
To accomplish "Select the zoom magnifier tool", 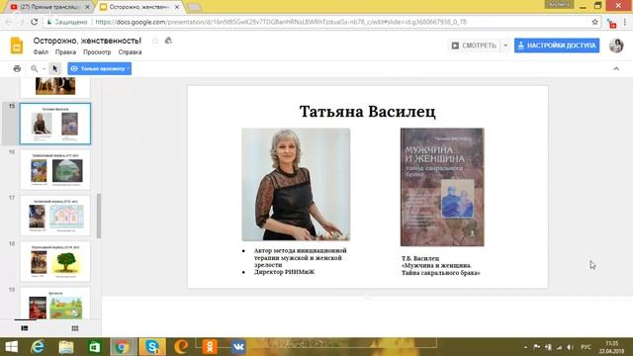I will (35, 68).
